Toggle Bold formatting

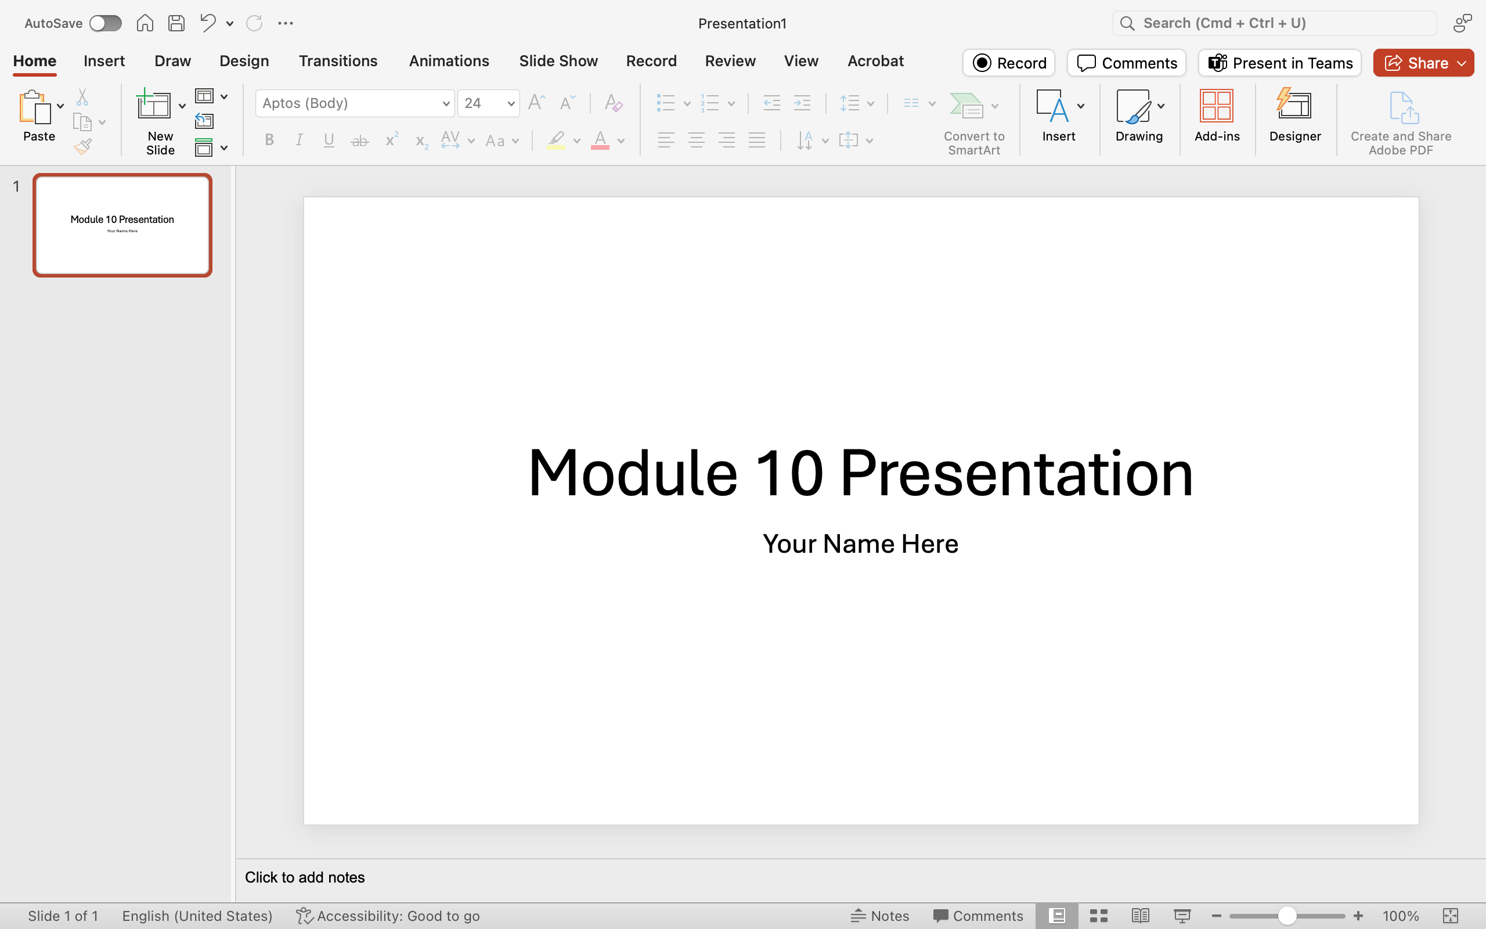pos(269,140)
